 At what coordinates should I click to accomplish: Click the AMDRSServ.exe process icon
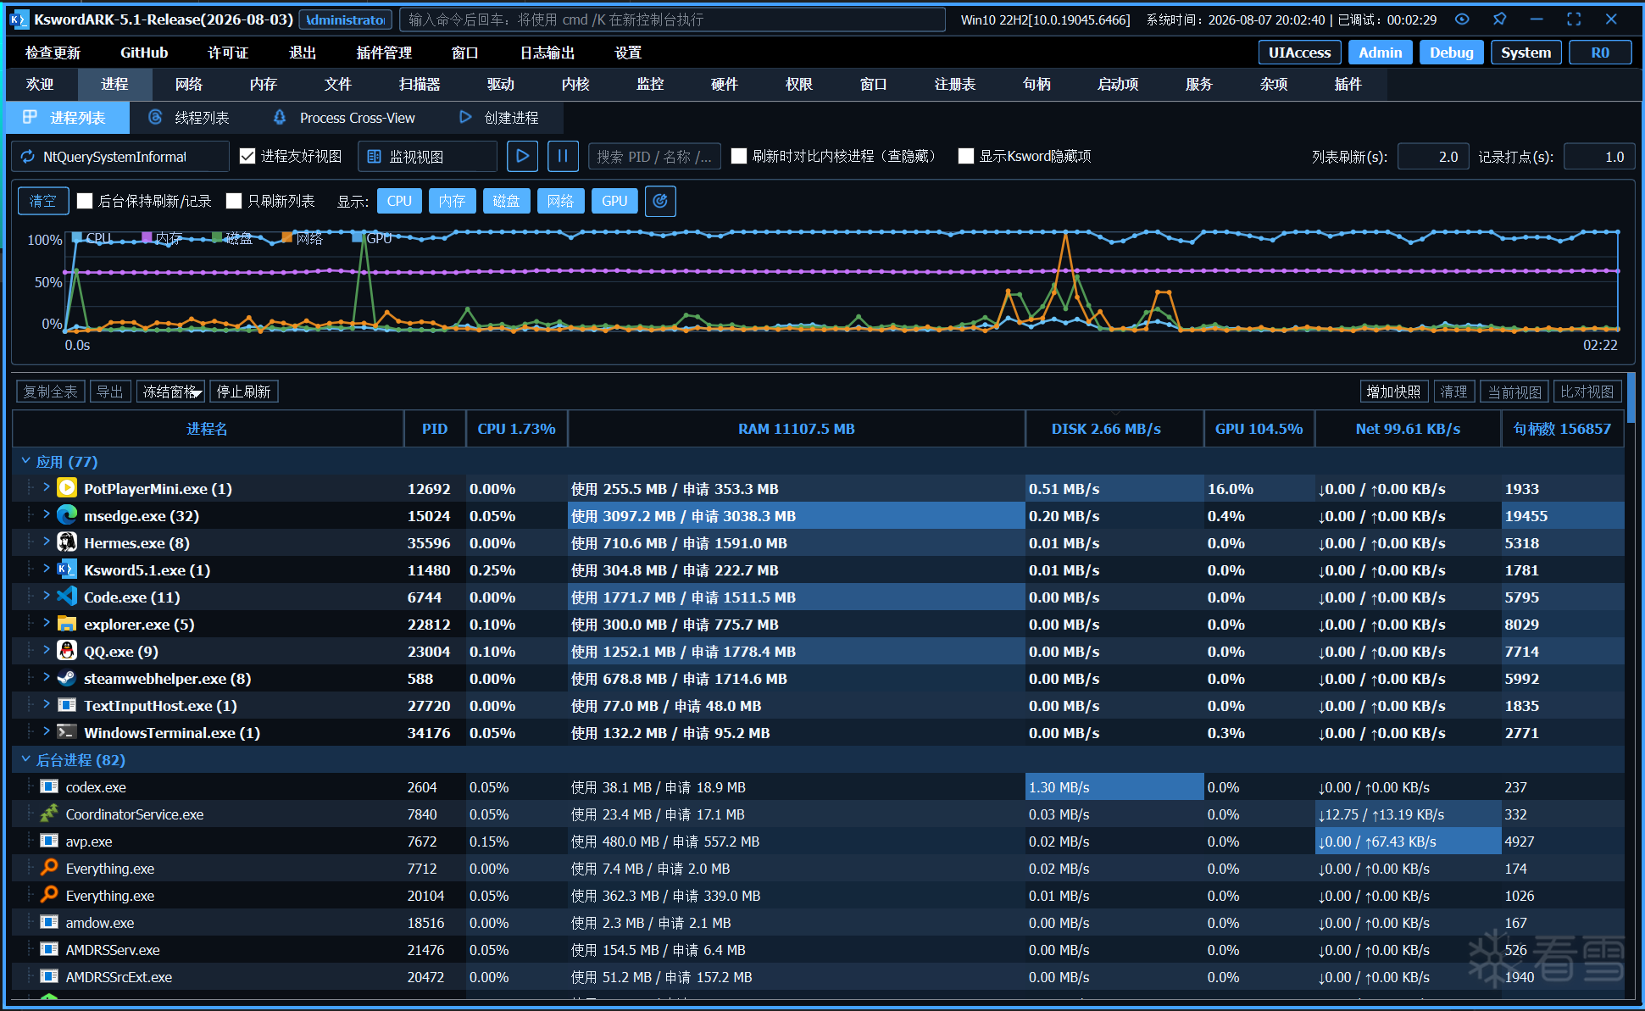pyautogui.click(x=49, y=949)
